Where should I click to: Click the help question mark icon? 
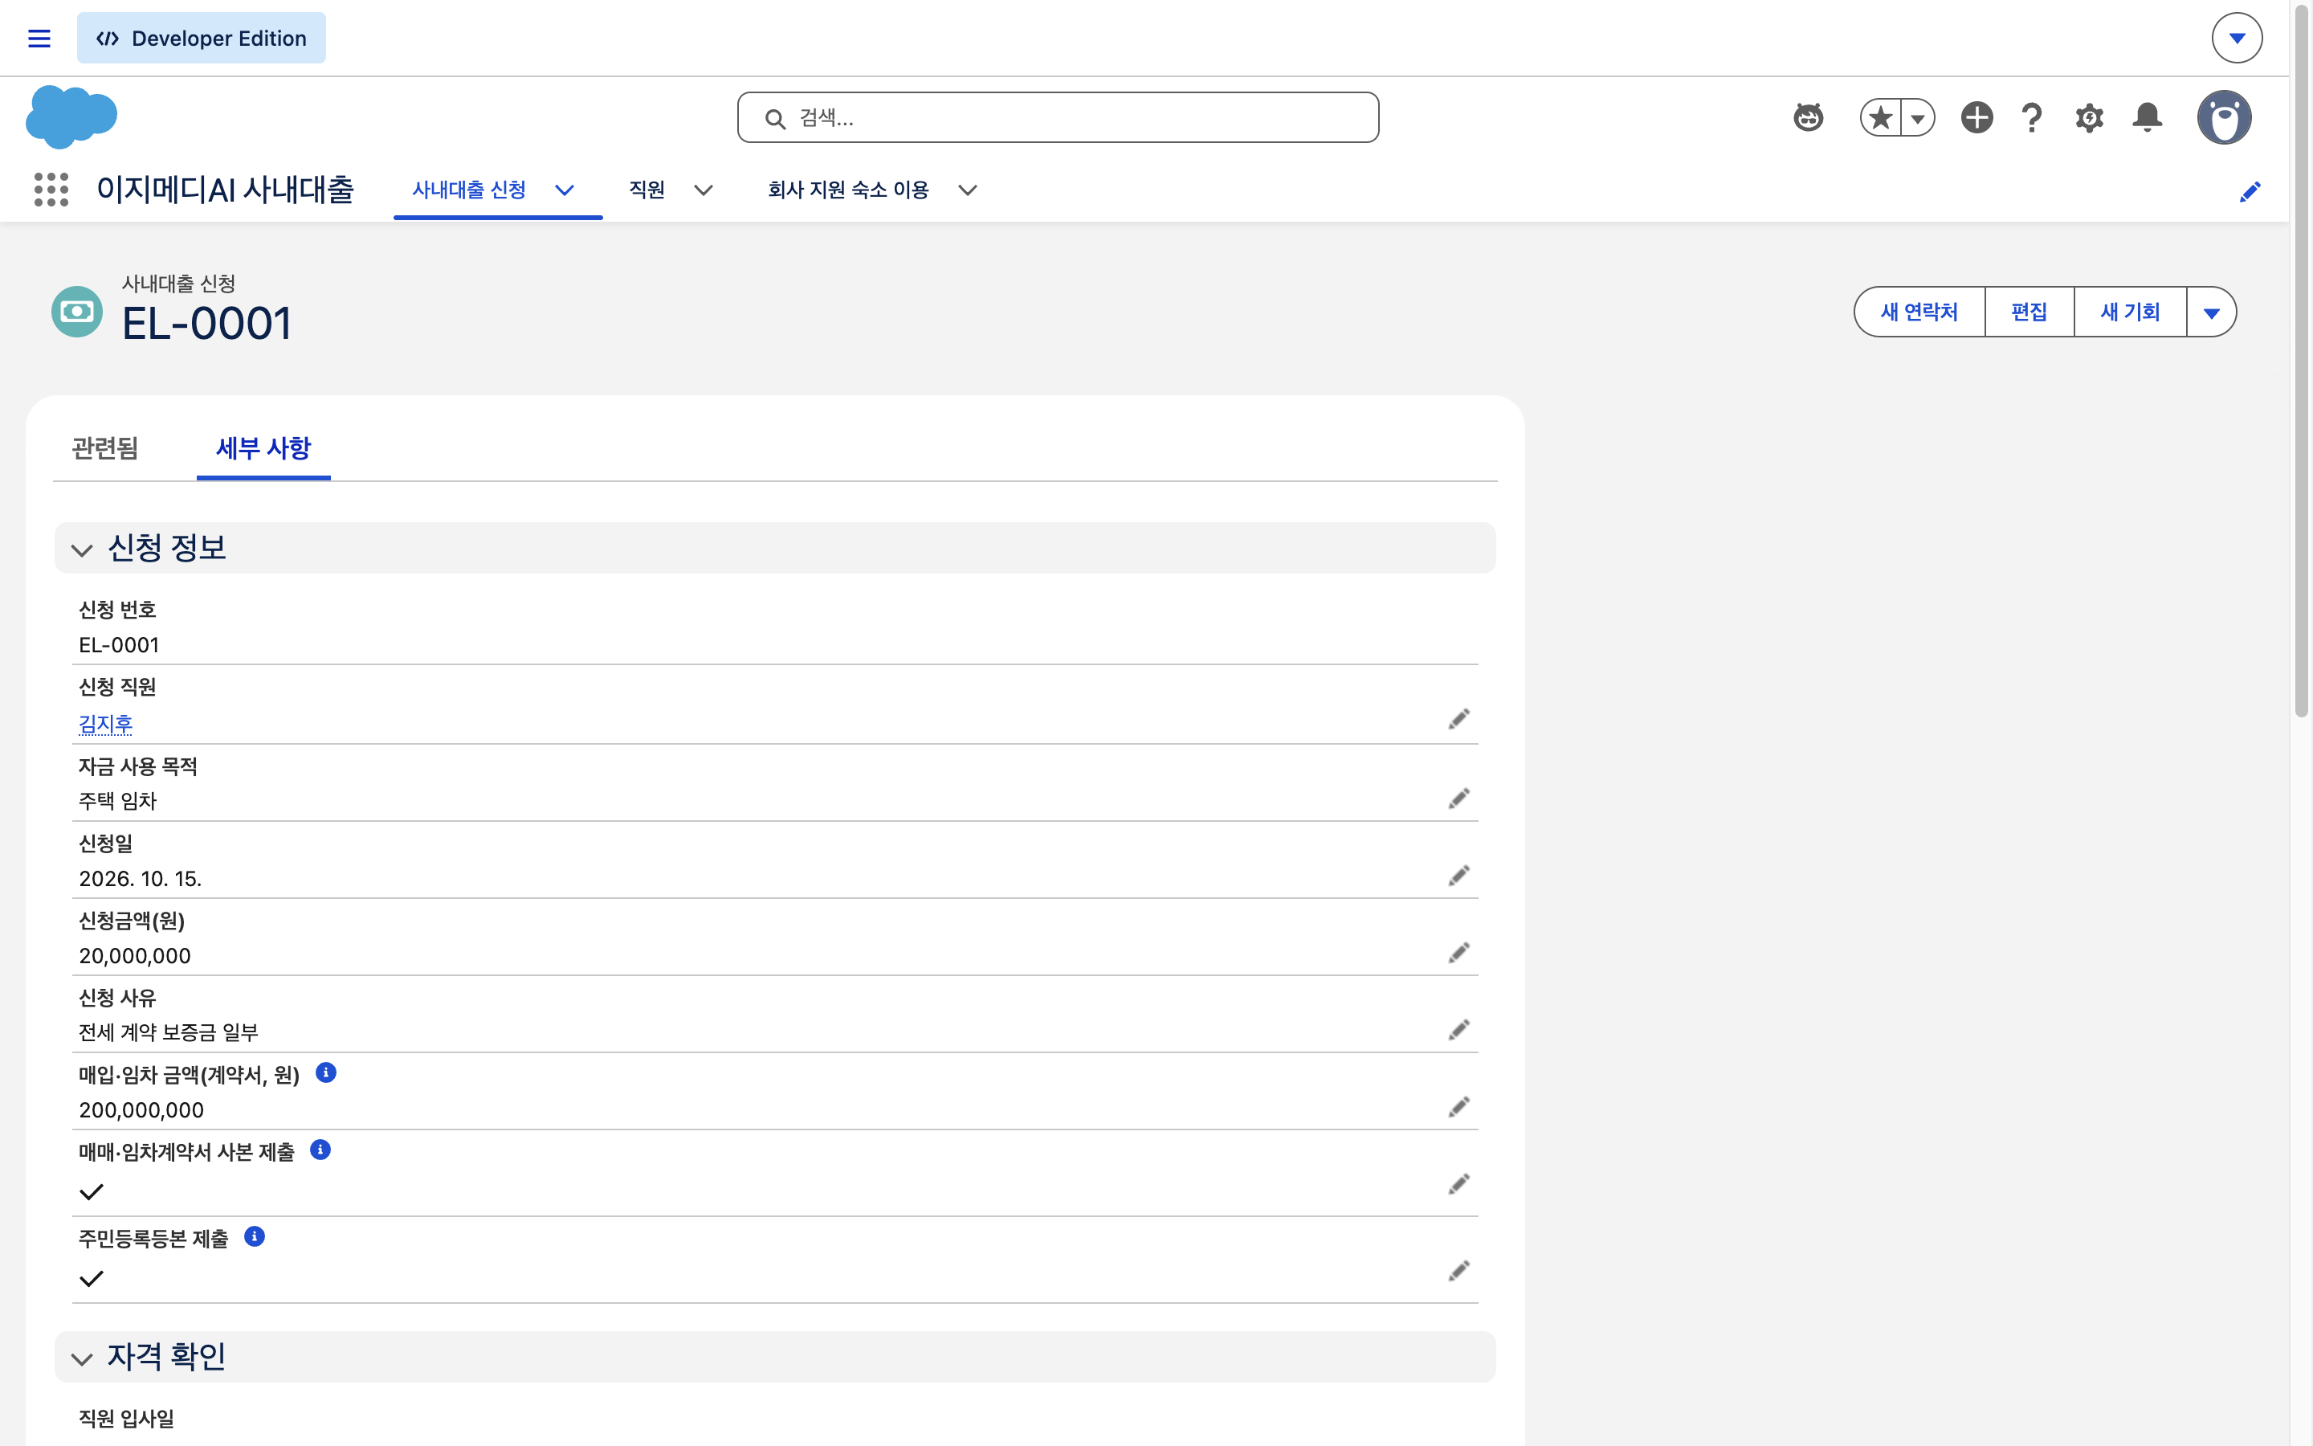pos(2032,117)
